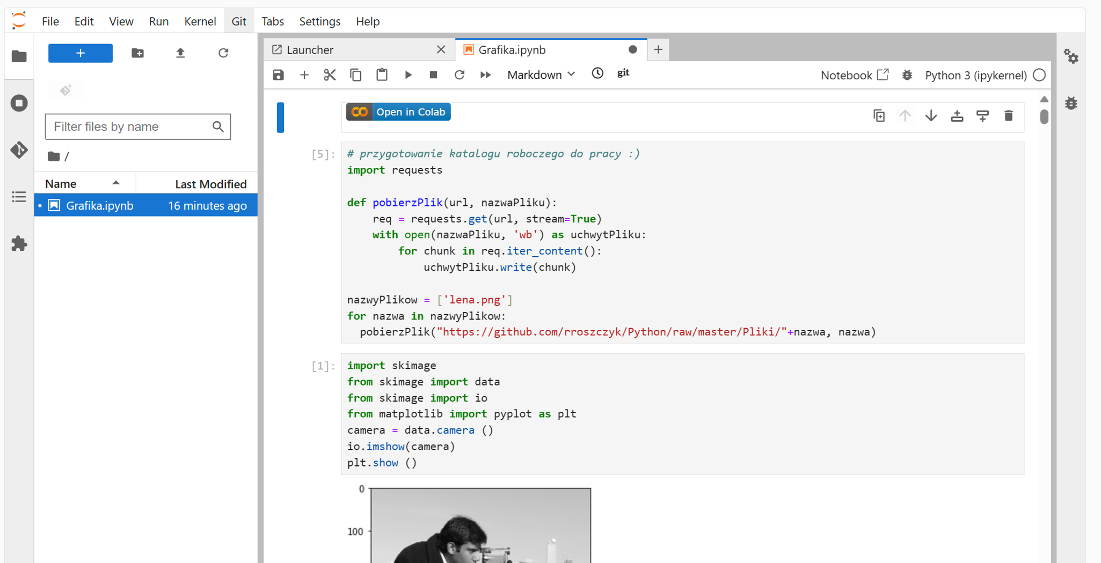Open a new launcher tab with plus
This screenshot has width=1101, height=563.
(658, 50)
